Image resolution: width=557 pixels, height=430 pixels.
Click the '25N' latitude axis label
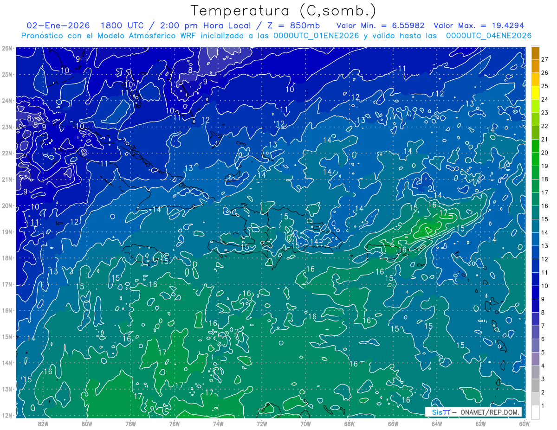(7, 74)
